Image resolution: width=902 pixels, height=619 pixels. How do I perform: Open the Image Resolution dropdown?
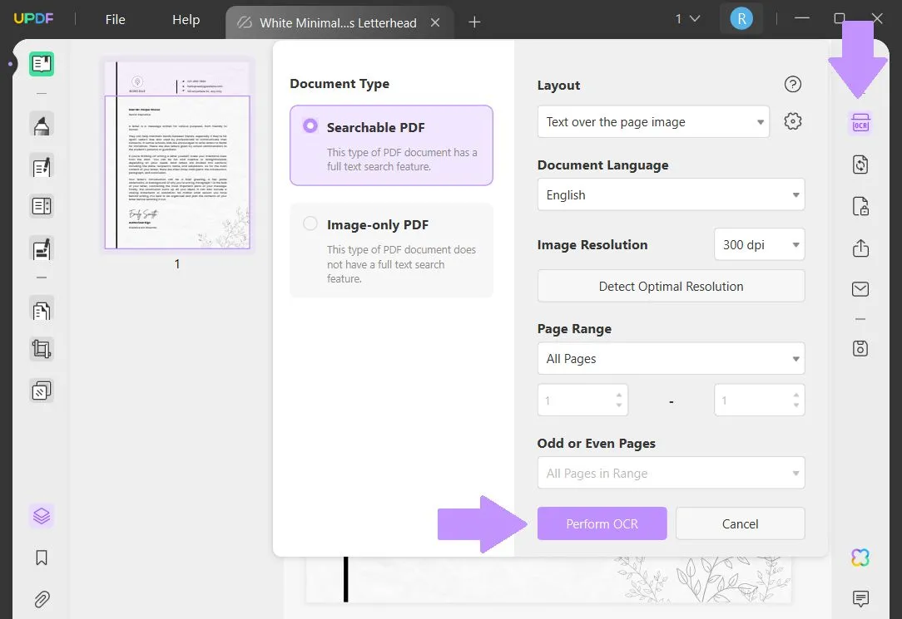point(758,244)
